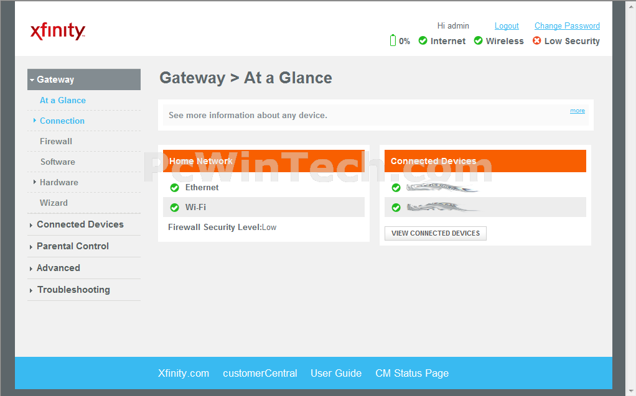Open the CM Status Page link
636x396 pixels.
pyautogui.click(x=412, y=373)
